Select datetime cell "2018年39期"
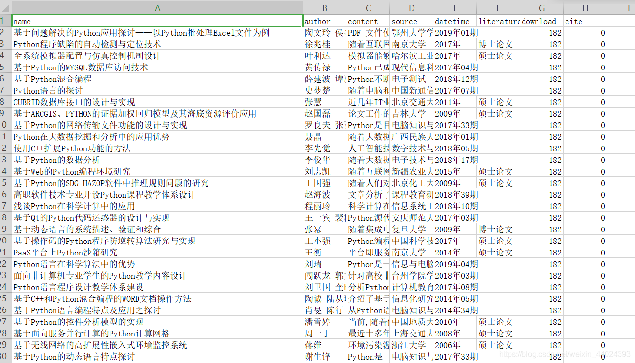Screen dimensions: 635x363 point(455,195)
